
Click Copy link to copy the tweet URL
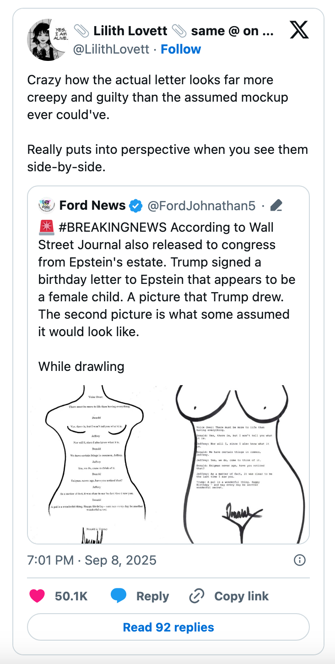[x=241, y=596]
